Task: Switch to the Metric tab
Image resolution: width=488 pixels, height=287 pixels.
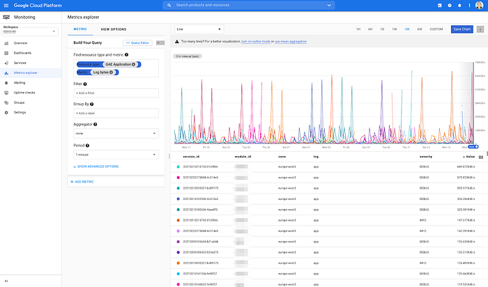Action: (80, 29)
